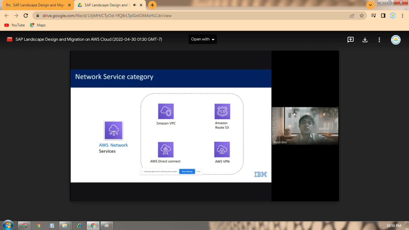This screenshot has width=409, height=230.
Task: Click the address bar URL field
Action: point(192,16)
